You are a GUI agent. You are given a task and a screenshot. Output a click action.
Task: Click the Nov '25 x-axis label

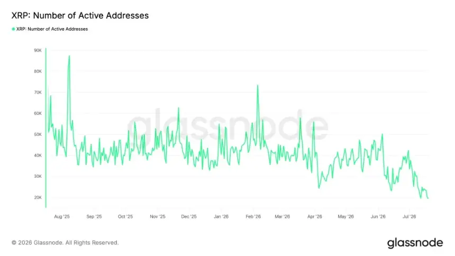(158, 216)
